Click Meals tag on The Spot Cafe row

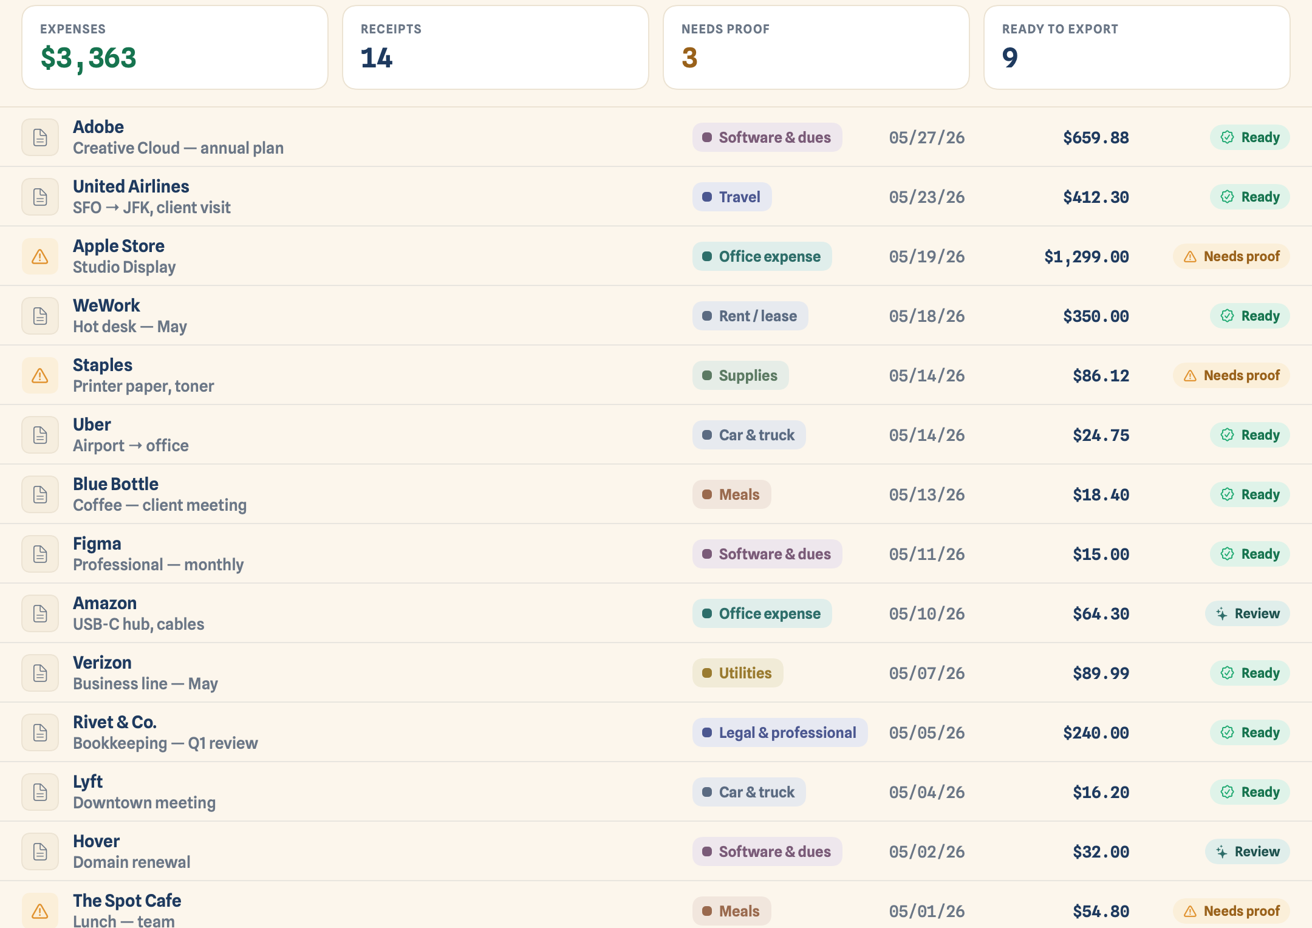click(x=732, y=911)
